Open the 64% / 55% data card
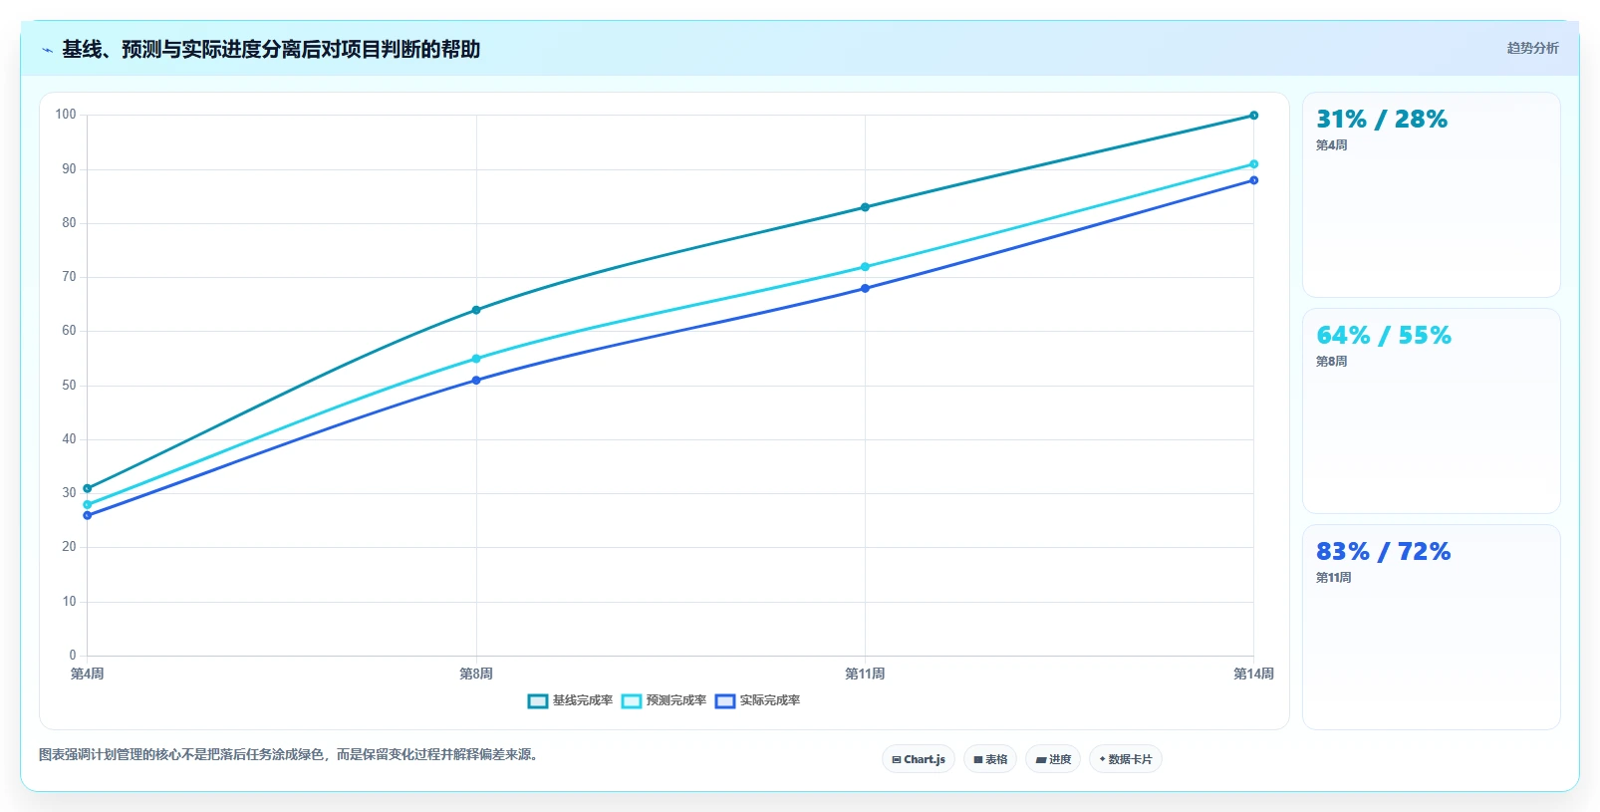 [x=1432, y=410]
